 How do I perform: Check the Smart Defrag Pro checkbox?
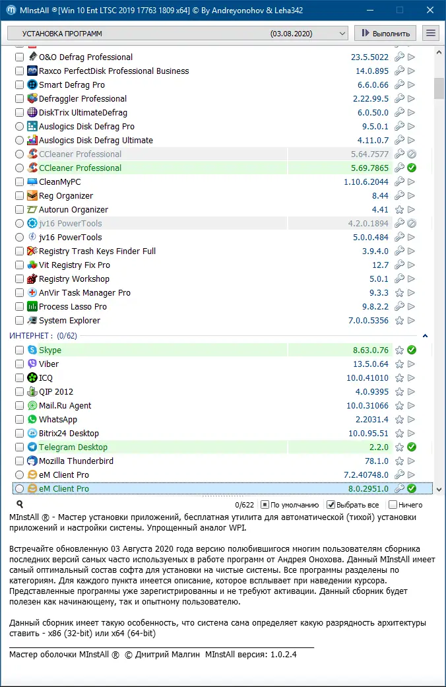coord(19,85)
